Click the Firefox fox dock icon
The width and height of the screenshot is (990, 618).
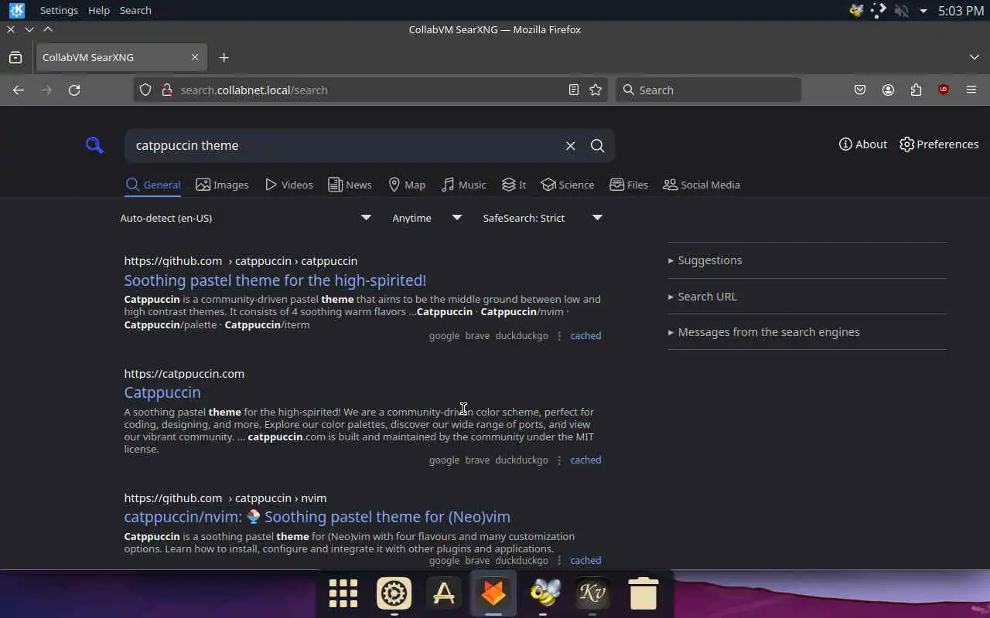pos(493,593)
